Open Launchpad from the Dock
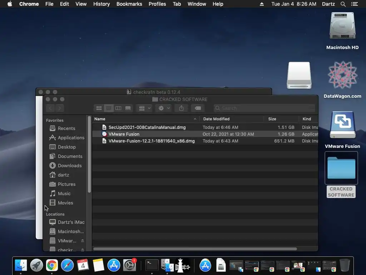Viewport: 366px width, 275px height. pyautogui.click(x=36, y=265)
